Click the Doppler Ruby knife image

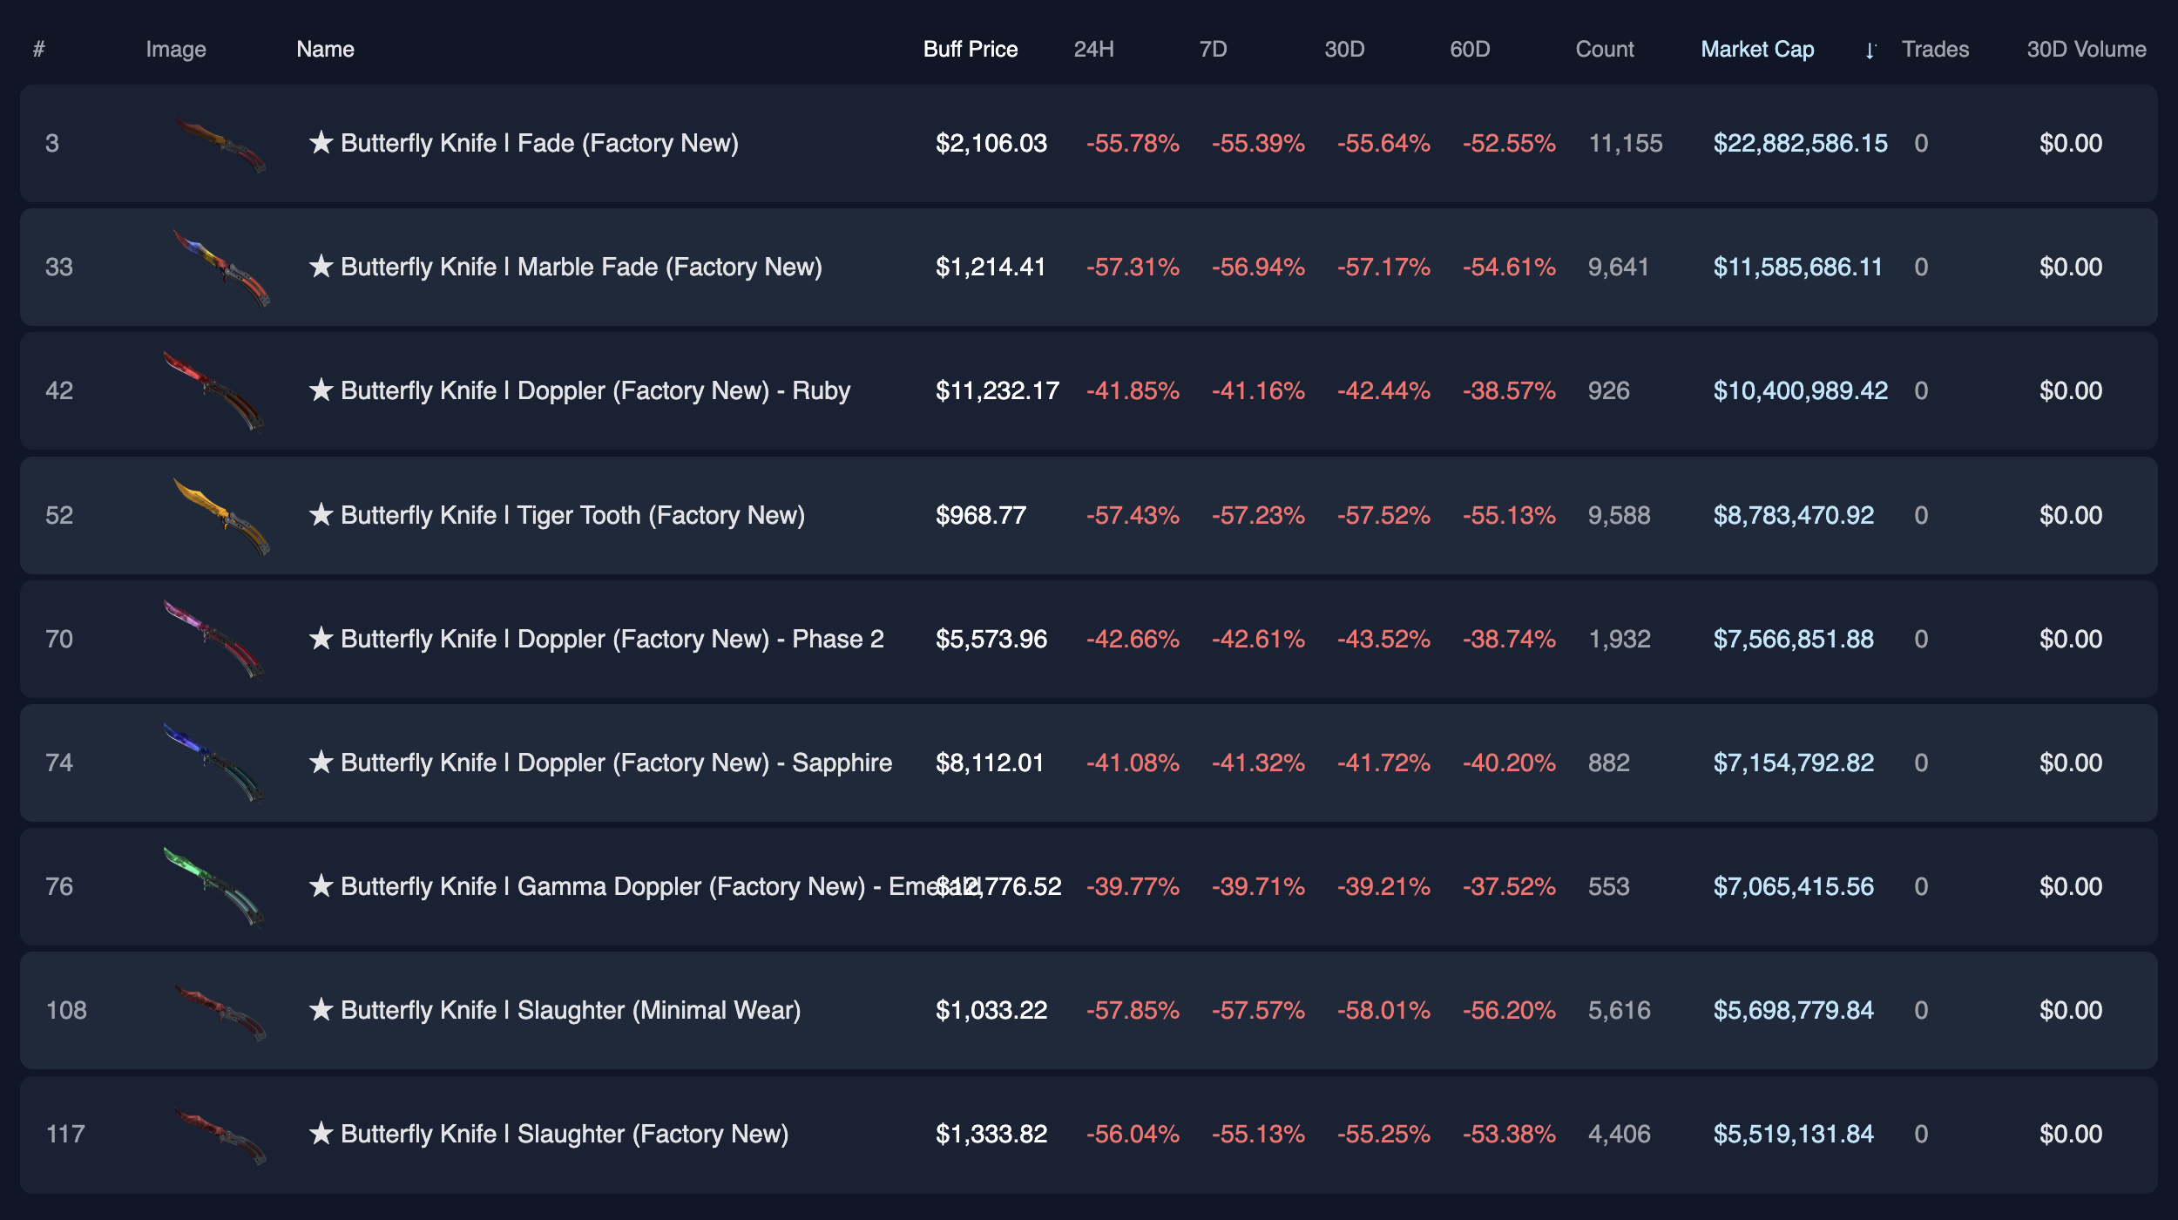click(x=214, y=391)
